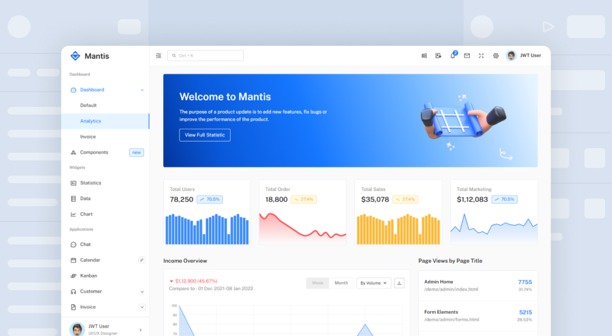Viewport: 612px width, 336px height.
Task: Click Total Marketing 70.5% chip
Action: 504,199
